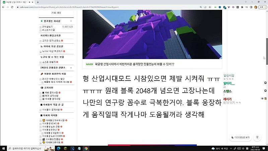Open the Windows Start menu
This screenshot has width=268, height=151.
point(3,148)
